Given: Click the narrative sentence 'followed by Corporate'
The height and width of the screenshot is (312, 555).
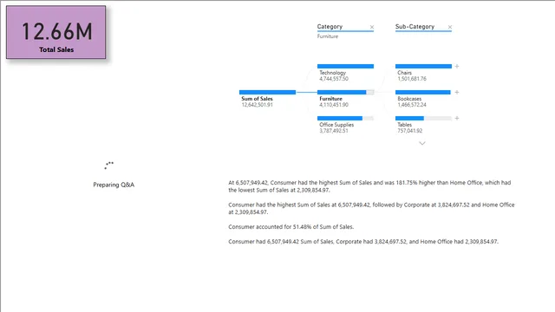Looking at the screenshot, I should point(371,208).
